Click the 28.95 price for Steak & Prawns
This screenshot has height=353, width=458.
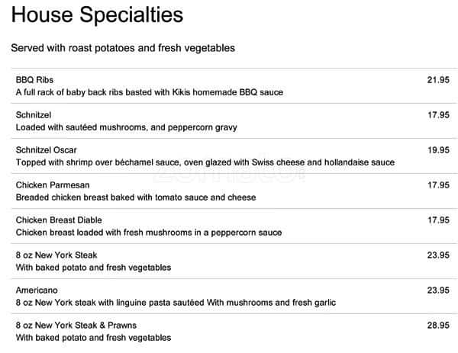coord(437,326)
